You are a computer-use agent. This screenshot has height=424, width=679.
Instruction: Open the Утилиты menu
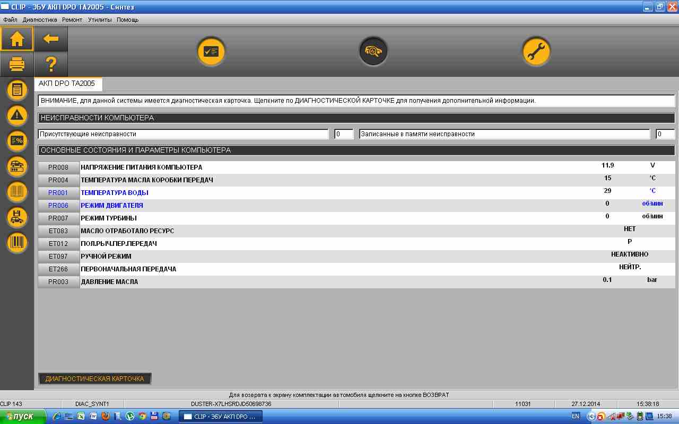(100, 20)
